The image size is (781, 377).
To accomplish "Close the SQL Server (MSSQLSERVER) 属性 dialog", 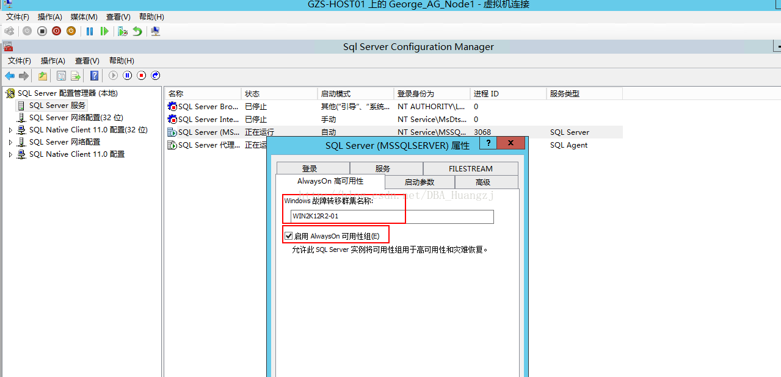I will click(x=511, y=143).
